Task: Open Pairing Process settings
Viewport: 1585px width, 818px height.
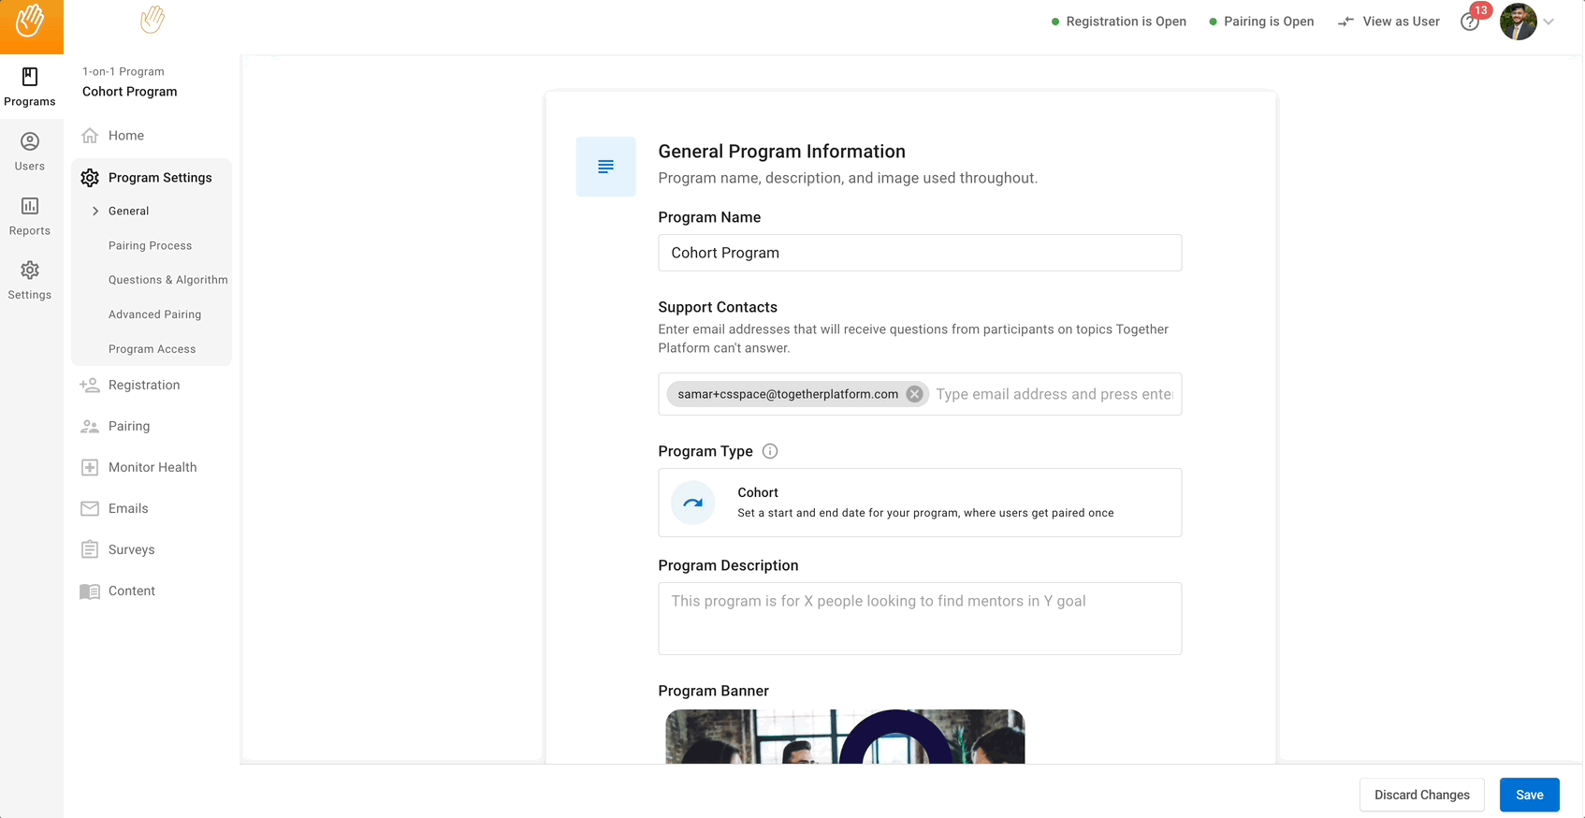Action: 150,246
